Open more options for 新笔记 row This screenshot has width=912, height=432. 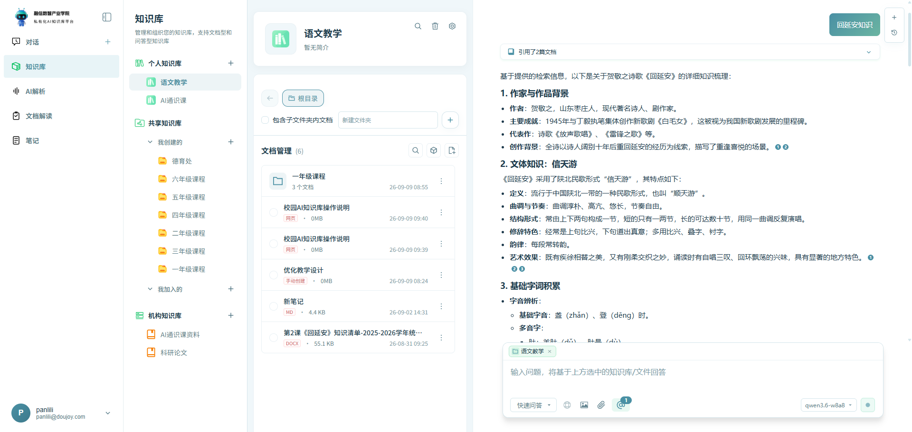441,306
